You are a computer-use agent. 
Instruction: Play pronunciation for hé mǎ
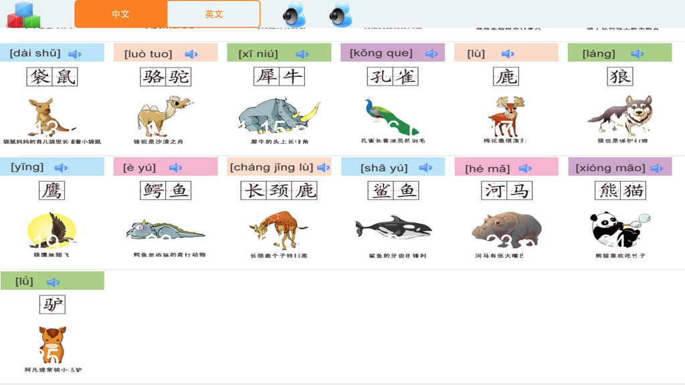pos(525,168)
